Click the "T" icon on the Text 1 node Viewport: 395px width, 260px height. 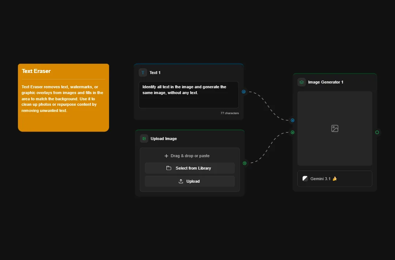click(x=143, y=72)
